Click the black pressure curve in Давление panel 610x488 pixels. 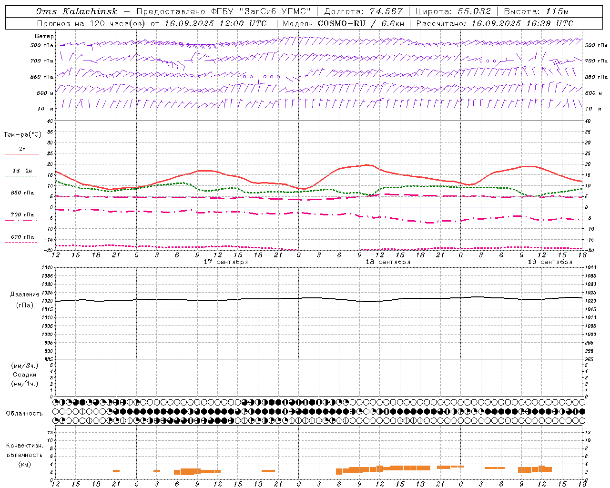319,299
